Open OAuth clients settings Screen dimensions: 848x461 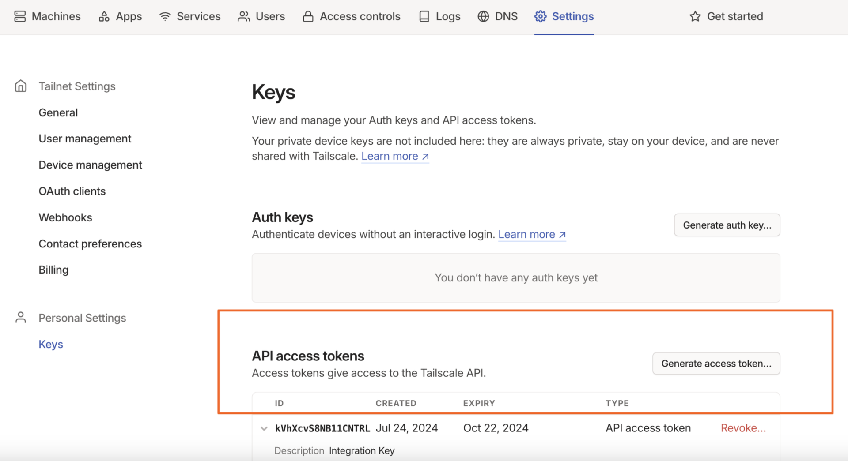pyautogui.click(x=72, y=191)
